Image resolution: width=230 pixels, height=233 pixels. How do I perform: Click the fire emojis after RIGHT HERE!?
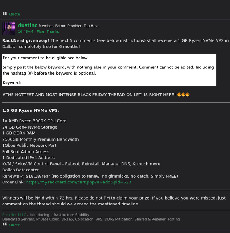pyautogui.click(x=183, y=95)
